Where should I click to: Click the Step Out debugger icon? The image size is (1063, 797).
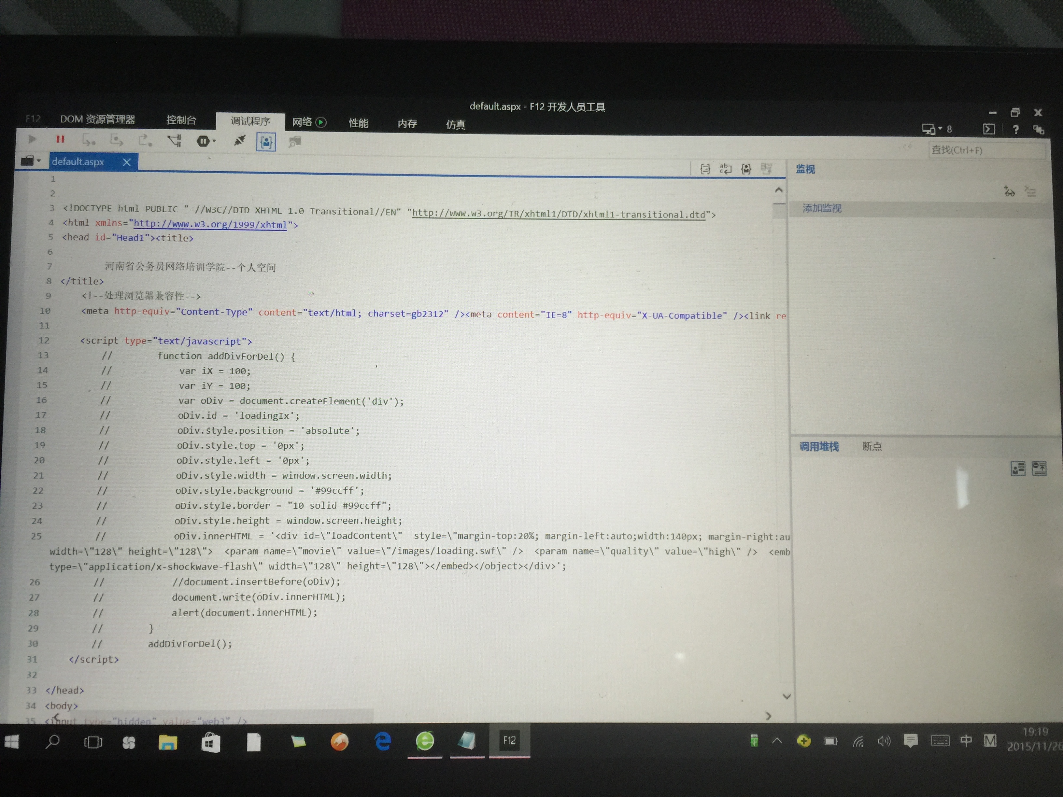coord(145,140)
